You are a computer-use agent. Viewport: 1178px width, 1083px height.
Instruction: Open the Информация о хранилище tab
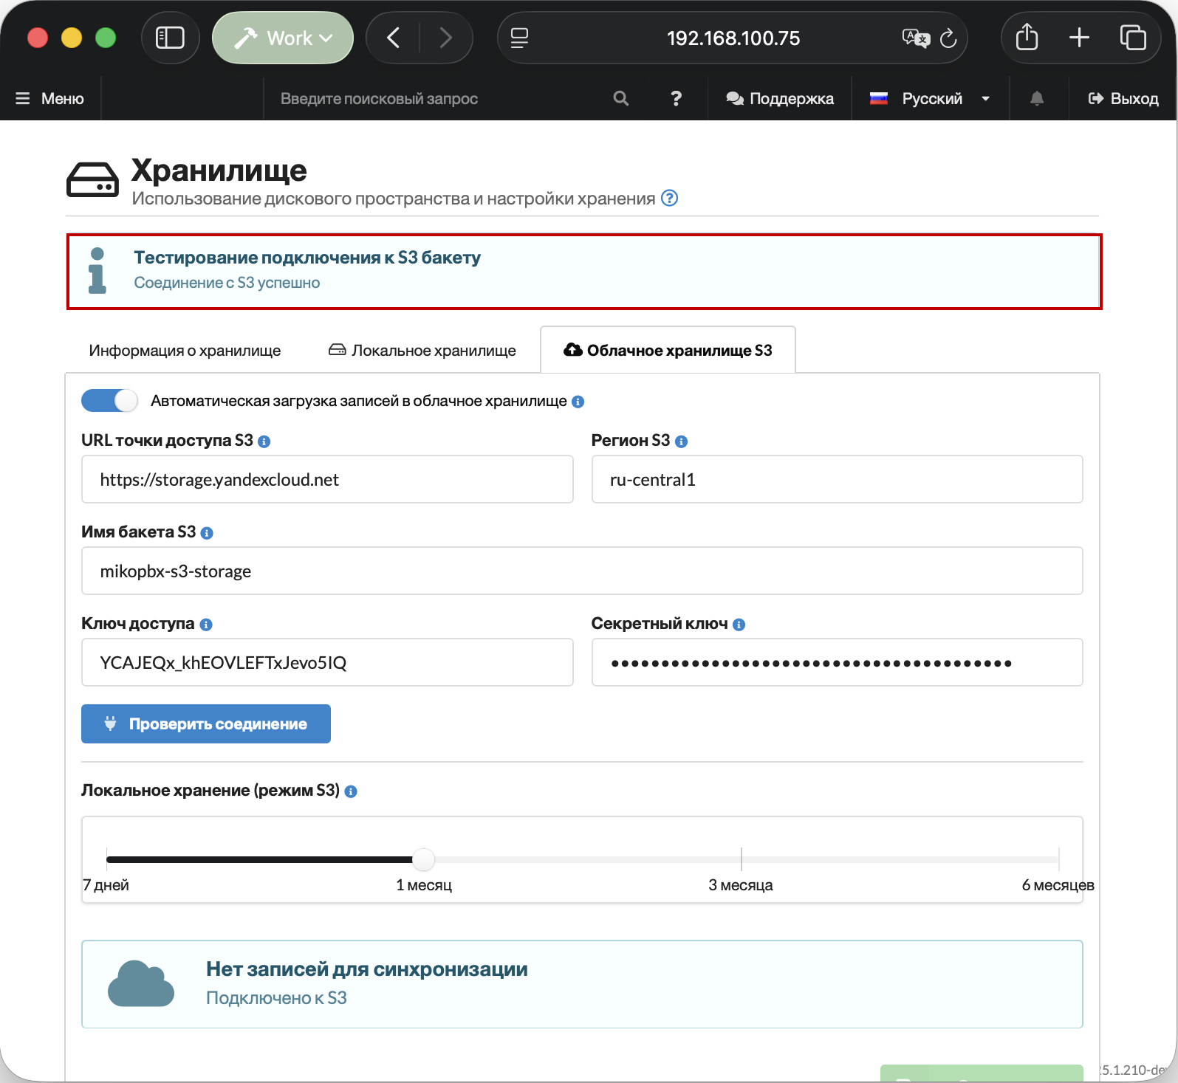[185, 350]
